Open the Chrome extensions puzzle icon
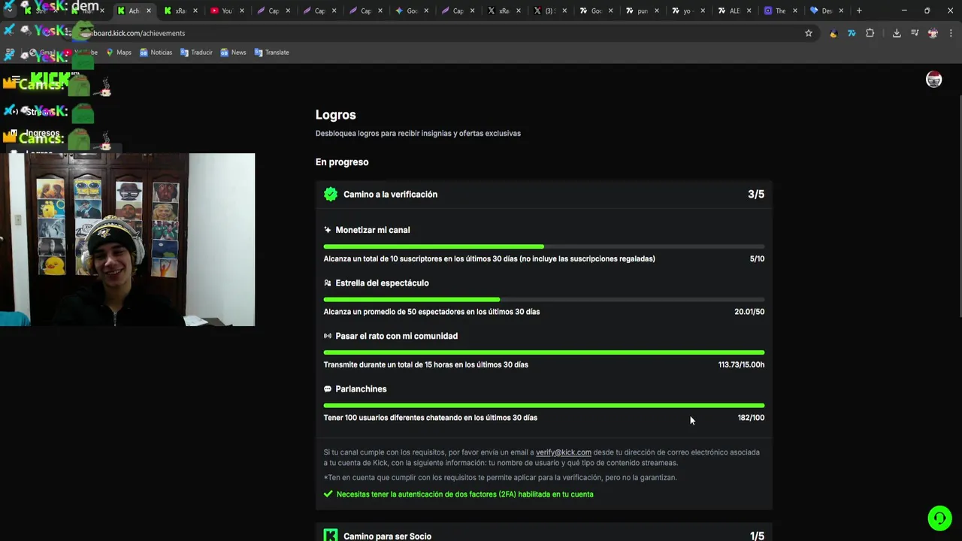The height and width of the screenshot is (541, 962). [870, 33]
